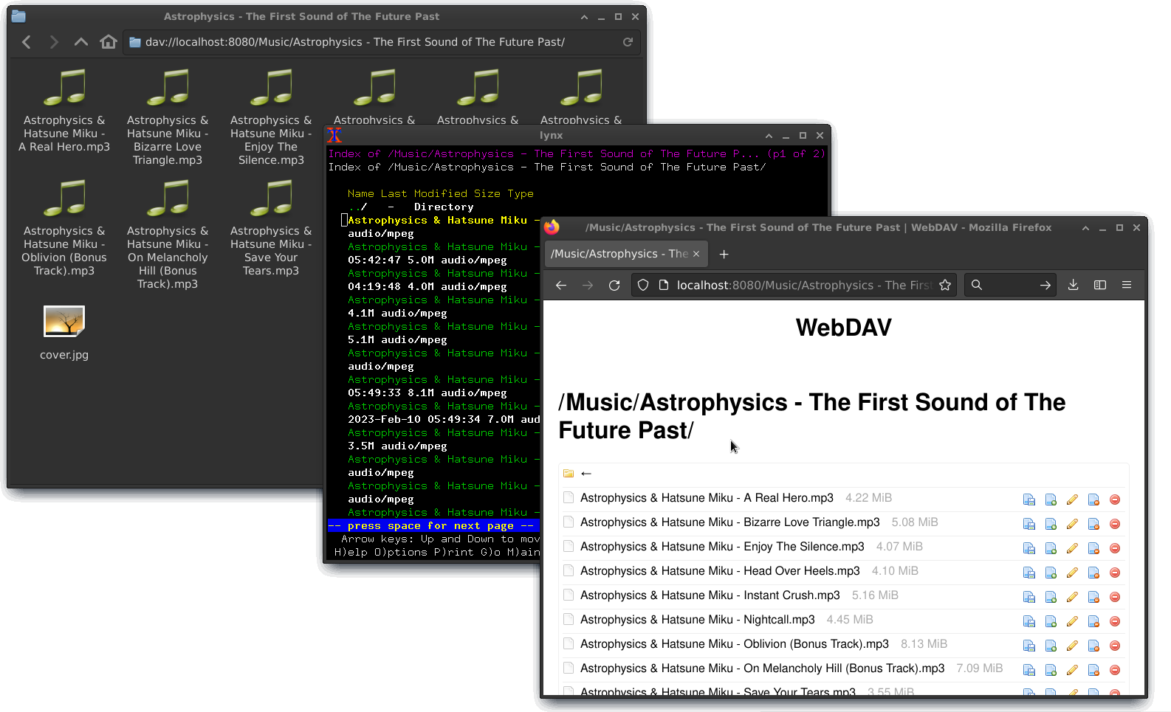Click the search go arrow in Firefox

1045,286
